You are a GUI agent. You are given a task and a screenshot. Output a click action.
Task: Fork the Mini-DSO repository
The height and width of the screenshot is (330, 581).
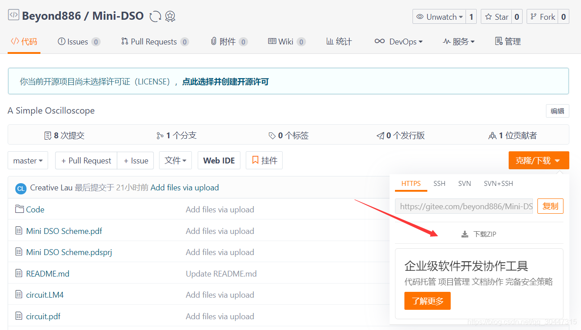click(x=542, y=17)
